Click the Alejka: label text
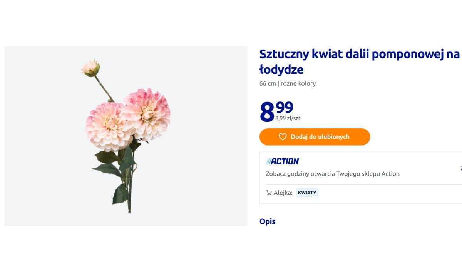This screenshot has height=269, width=462. point(283,193)
